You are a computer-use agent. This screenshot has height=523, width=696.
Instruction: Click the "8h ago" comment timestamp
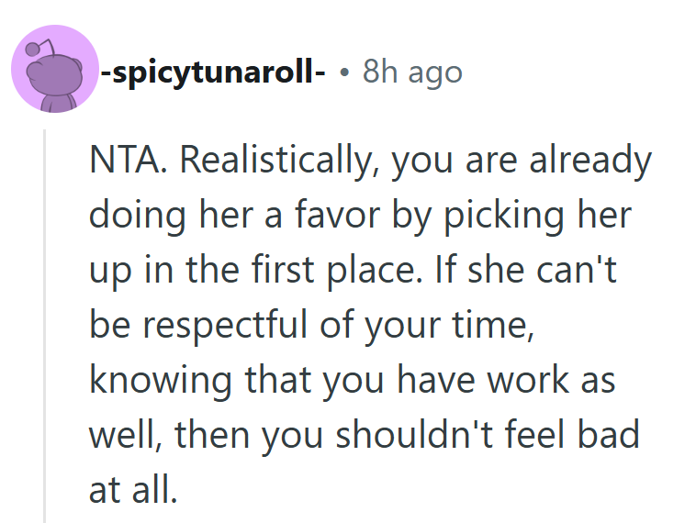click(412, 71)
